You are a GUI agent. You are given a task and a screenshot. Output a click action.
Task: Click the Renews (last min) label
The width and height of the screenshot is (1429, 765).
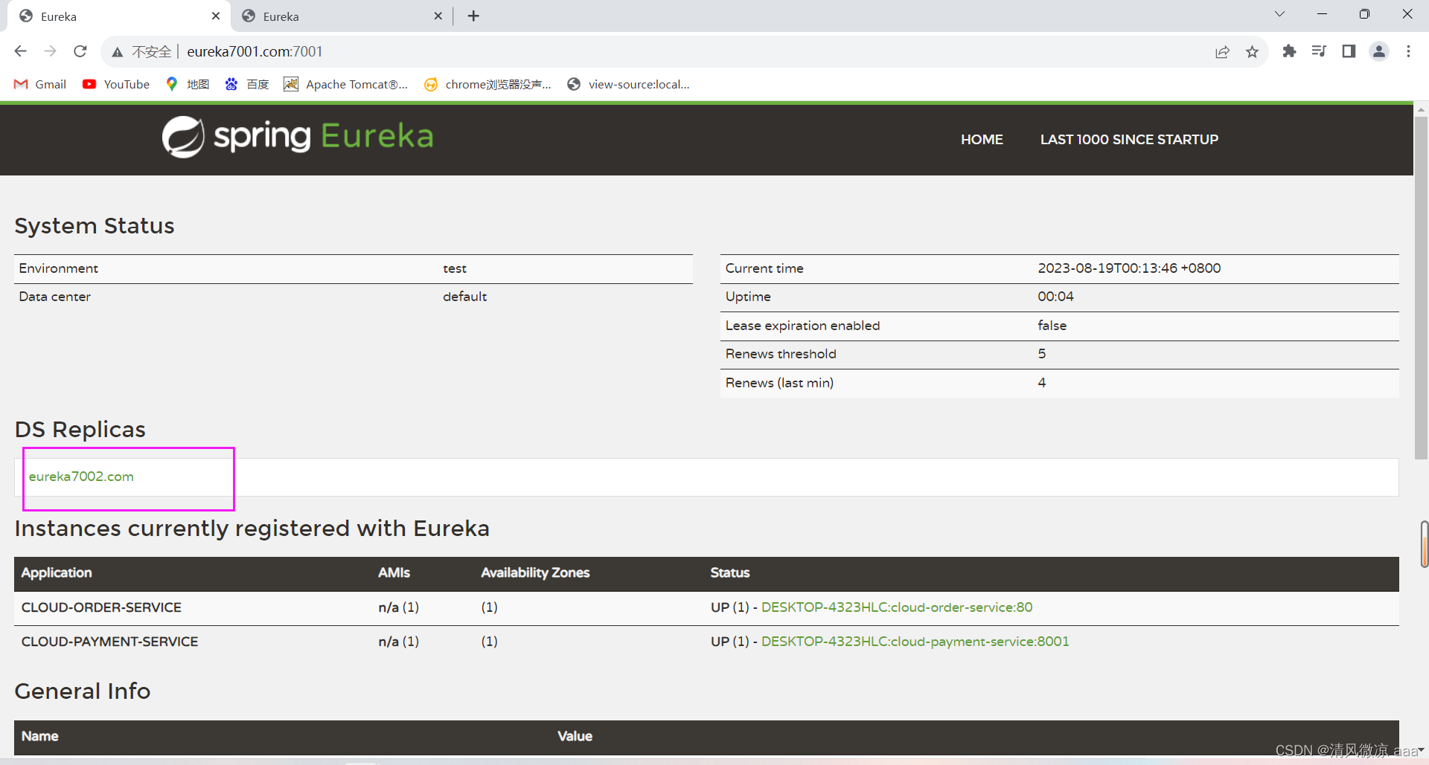coord(779,383)
